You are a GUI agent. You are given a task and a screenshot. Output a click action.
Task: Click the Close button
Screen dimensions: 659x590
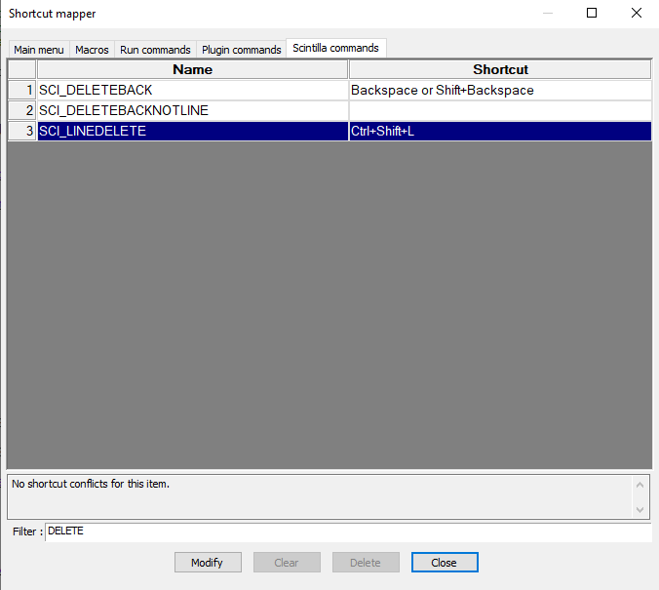[445, 563]
